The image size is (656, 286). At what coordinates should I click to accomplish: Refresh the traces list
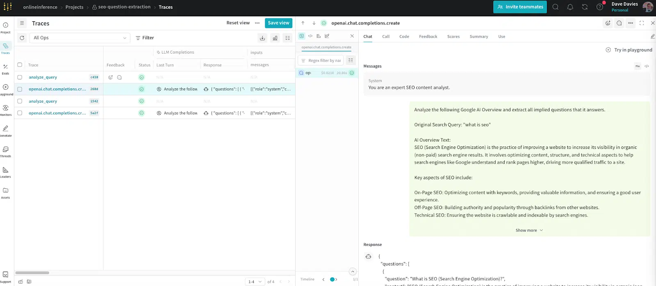point(22,38)
